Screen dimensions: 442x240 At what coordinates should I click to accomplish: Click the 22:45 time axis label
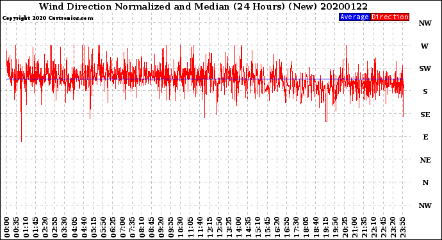(x=383, y=227)
